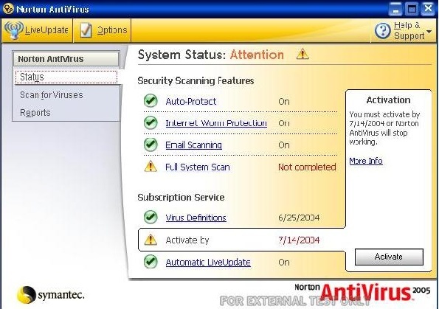Click the More Info link in Activation panel

tap(366, 161)
